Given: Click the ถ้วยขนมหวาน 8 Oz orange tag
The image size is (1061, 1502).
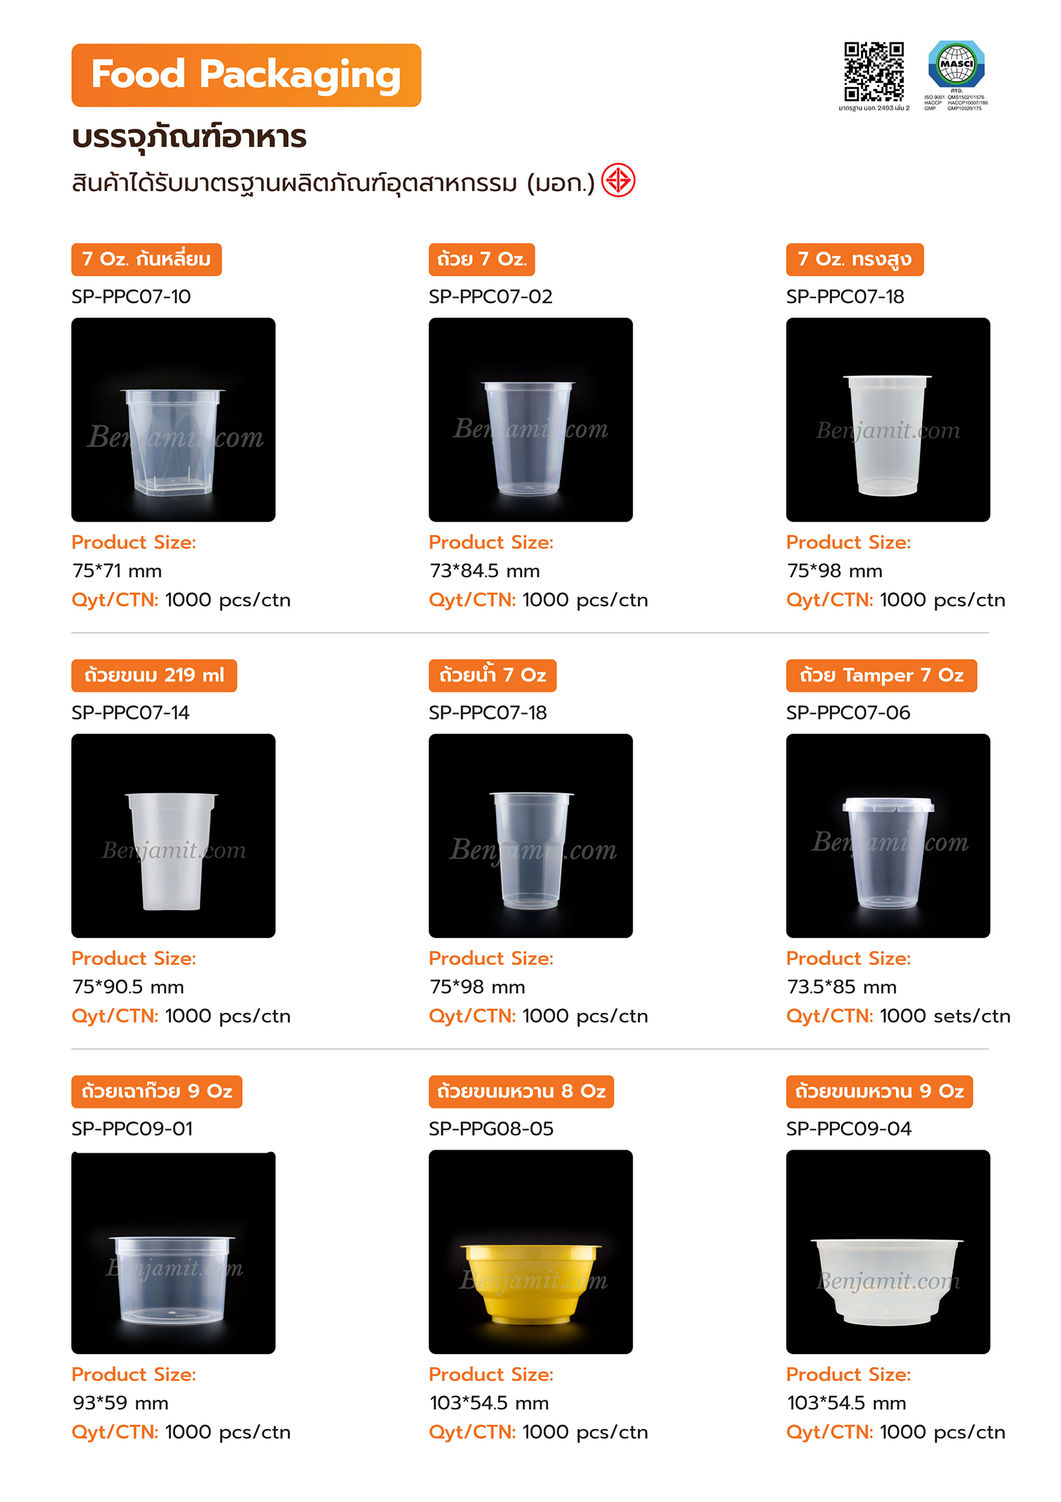Looking at the screenshot, I should click(521, 1092).
